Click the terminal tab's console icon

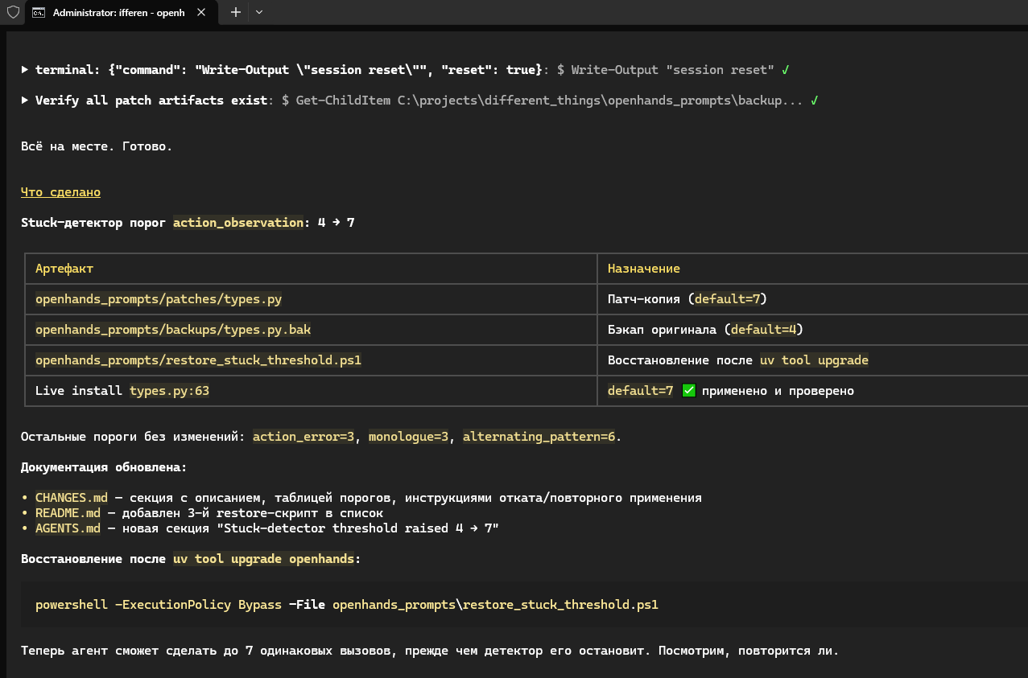click(39, 12)
